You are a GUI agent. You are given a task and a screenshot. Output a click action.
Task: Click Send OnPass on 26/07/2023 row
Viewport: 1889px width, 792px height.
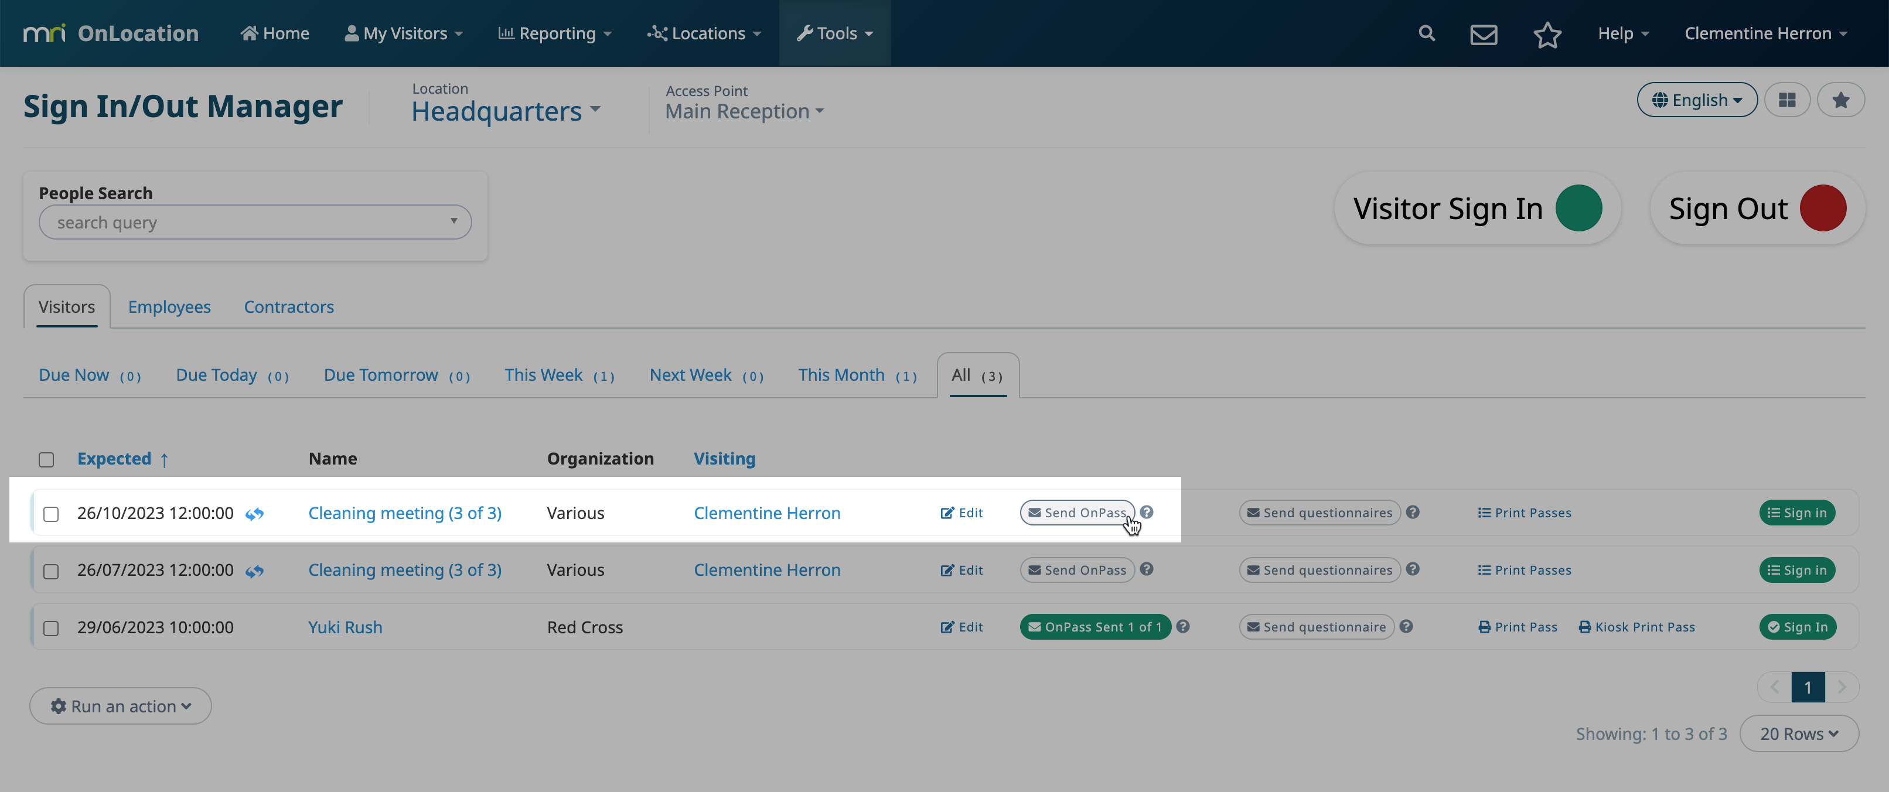(1078, 570)
